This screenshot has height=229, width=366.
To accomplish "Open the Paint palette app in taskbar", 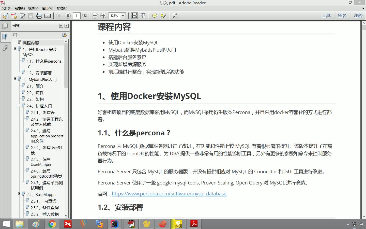I will [36, 224].
